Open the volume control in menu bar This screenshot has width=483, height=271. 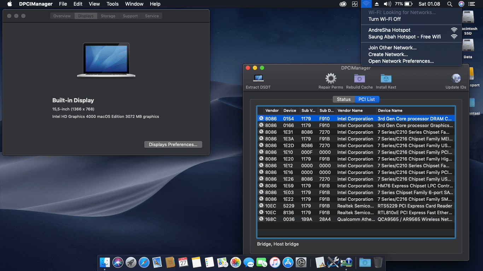387,4
